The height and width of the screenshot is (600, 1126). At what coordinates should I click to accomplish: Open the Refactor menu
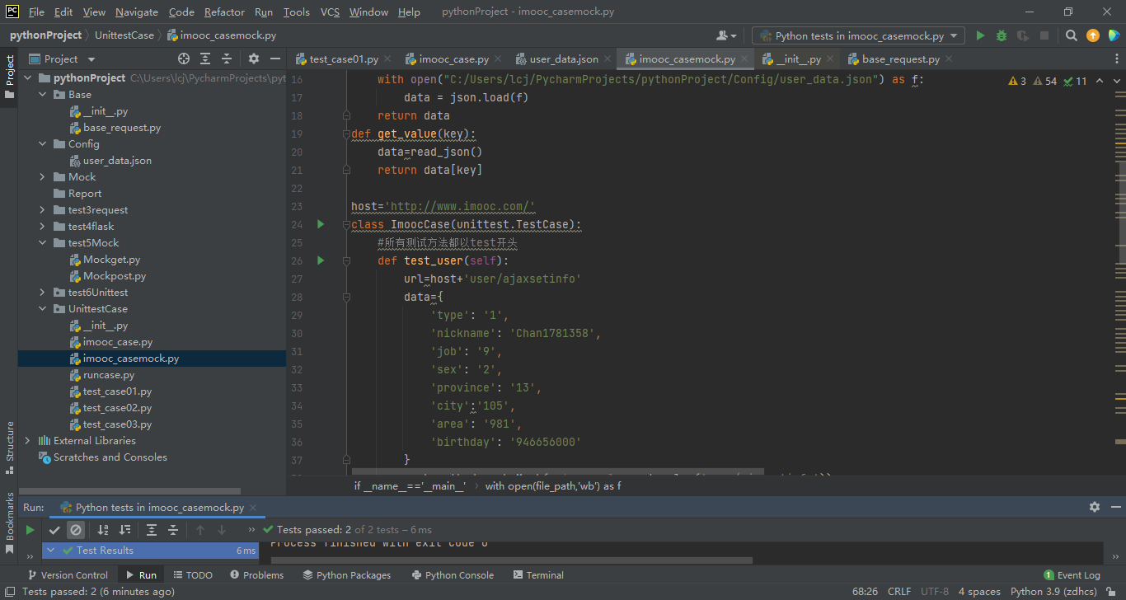[224, 12]
